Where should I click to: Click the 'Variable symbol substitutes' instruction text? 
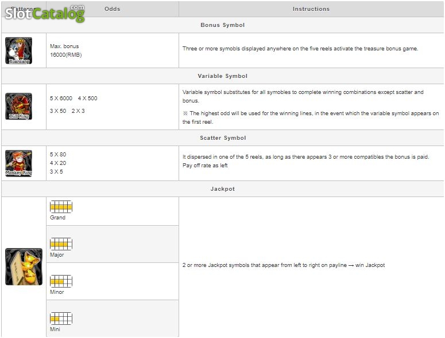pos(303,96)
